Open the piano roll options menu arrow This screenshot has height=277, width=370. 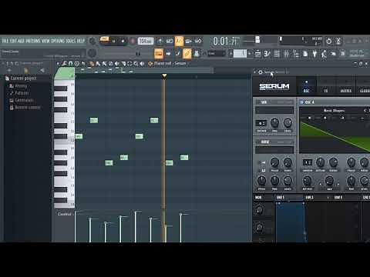click(58, 63)
